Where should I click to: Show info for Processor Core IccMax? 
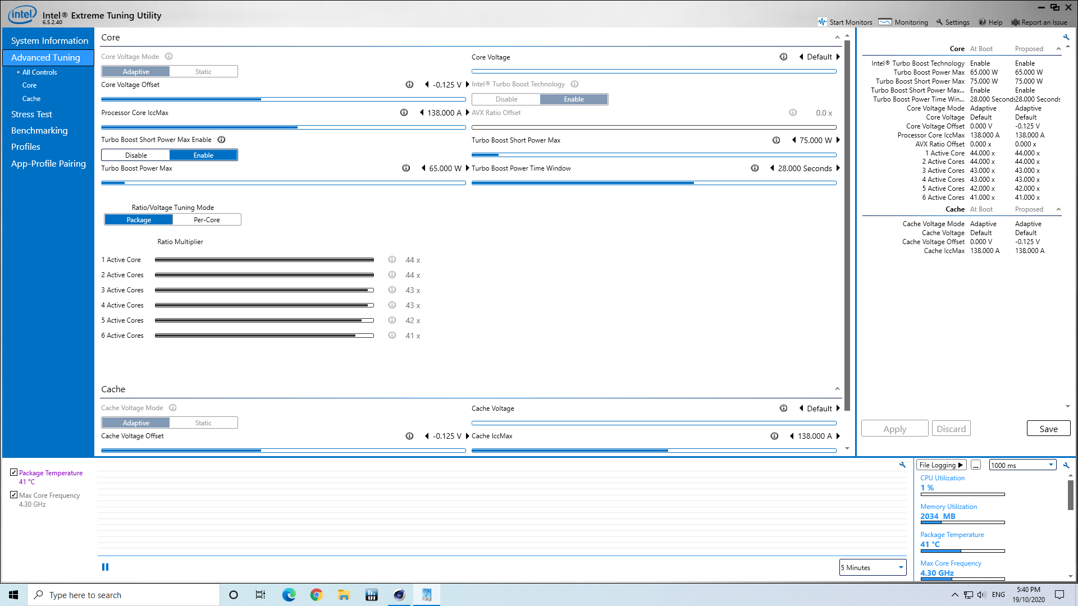(404, 113)
